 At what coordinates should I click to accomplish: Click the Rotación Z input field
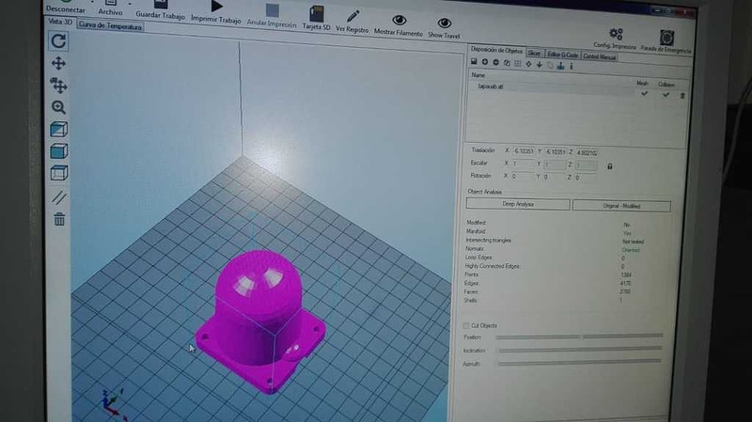point(586,178)
